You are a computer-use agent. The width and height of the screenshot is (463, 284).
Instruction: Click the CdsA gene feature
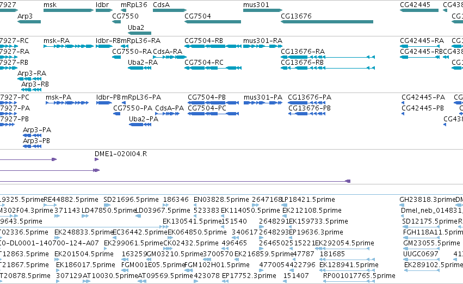coord(170,10)
